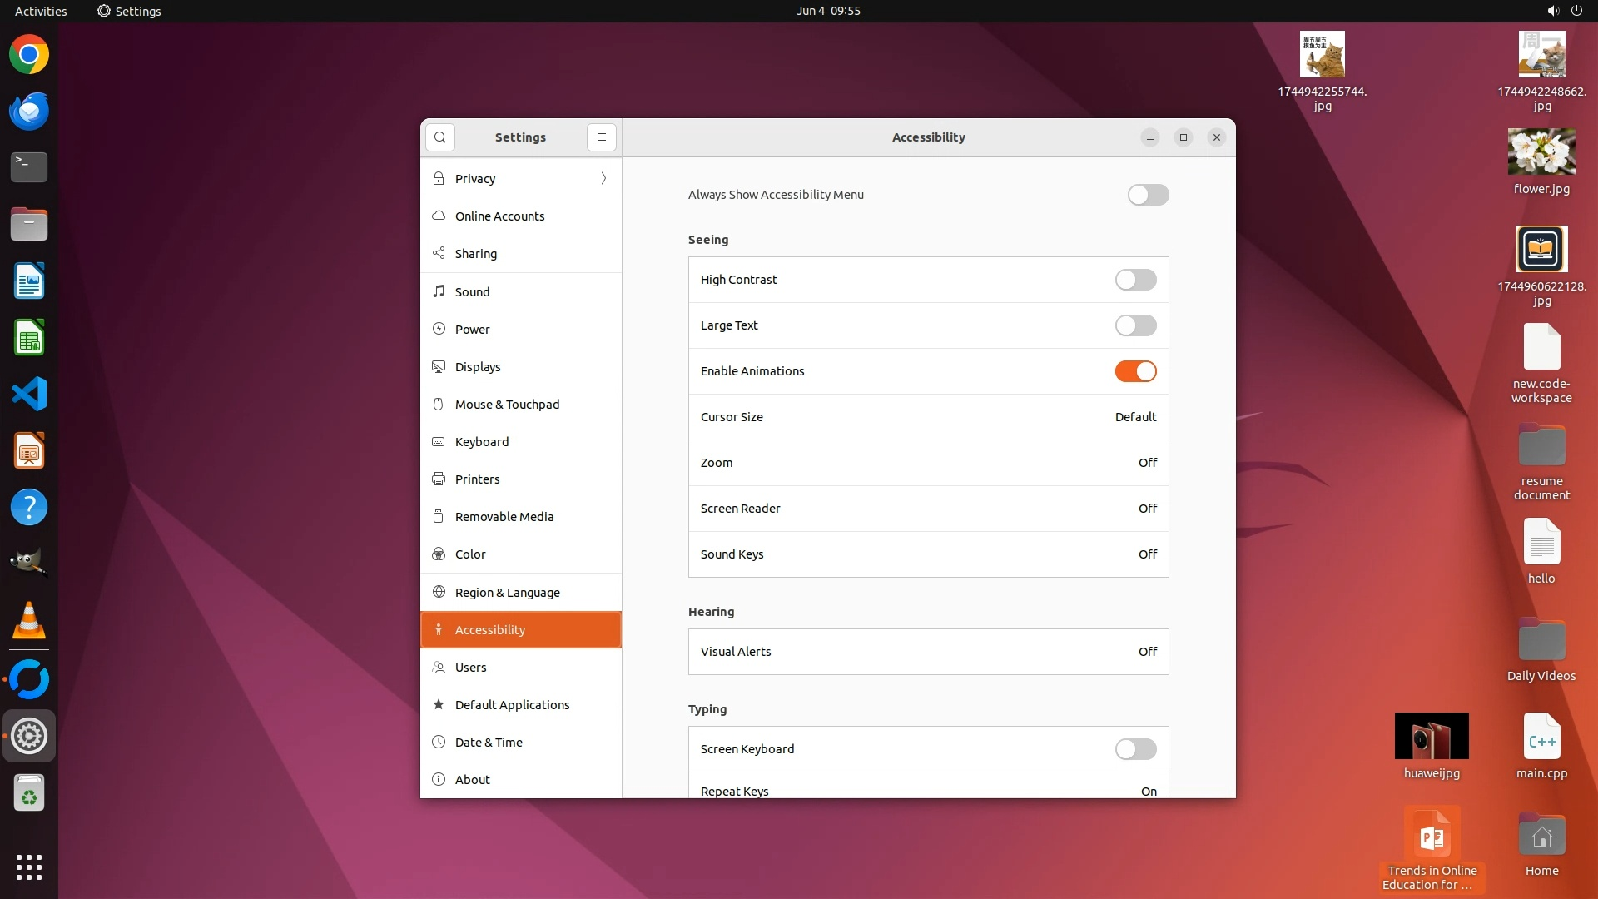Click the search icon in Settings header
Screen dimensions: 1598x899
tap(439, 137)
